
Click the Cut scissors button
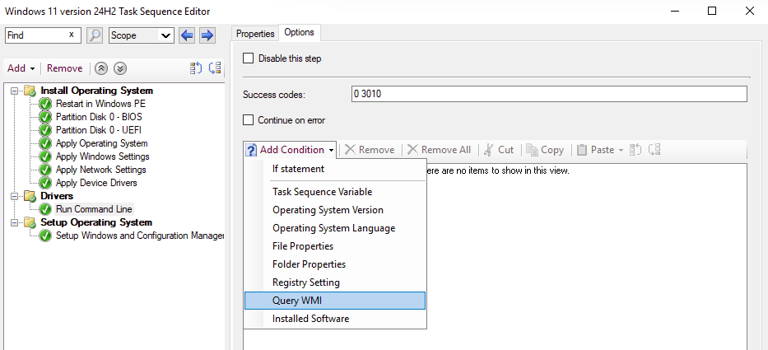499,150
